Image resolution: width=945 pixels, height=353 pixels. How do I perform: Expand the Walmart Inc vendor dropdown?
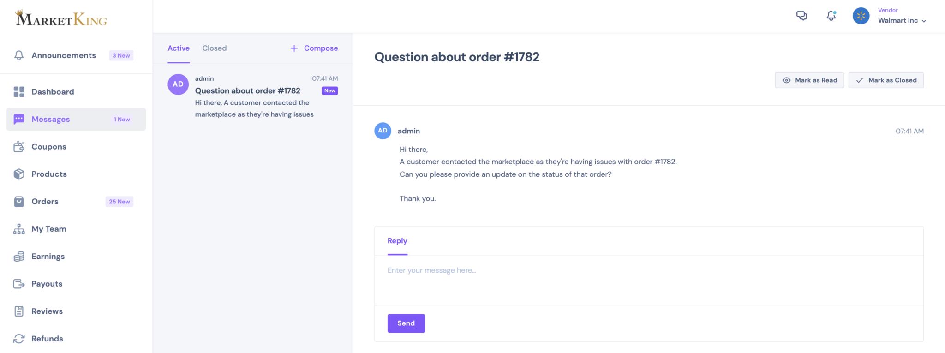pos(902,20)
